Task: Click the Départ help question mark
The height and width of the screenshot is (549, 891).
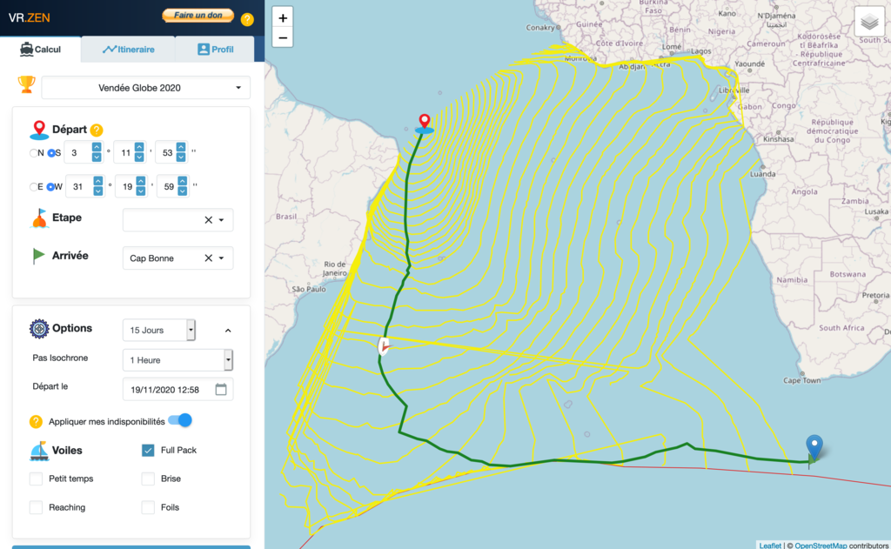Action: click(x=97, y=131)
